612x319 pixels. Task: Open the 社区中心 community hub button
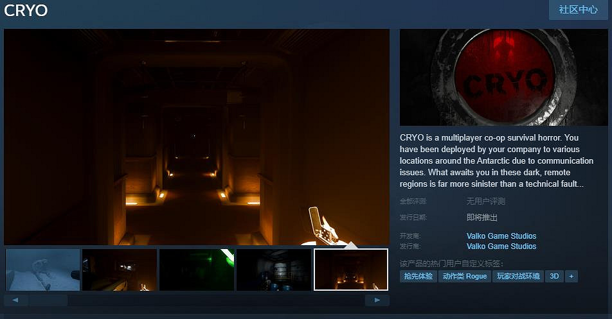(578, 10)
